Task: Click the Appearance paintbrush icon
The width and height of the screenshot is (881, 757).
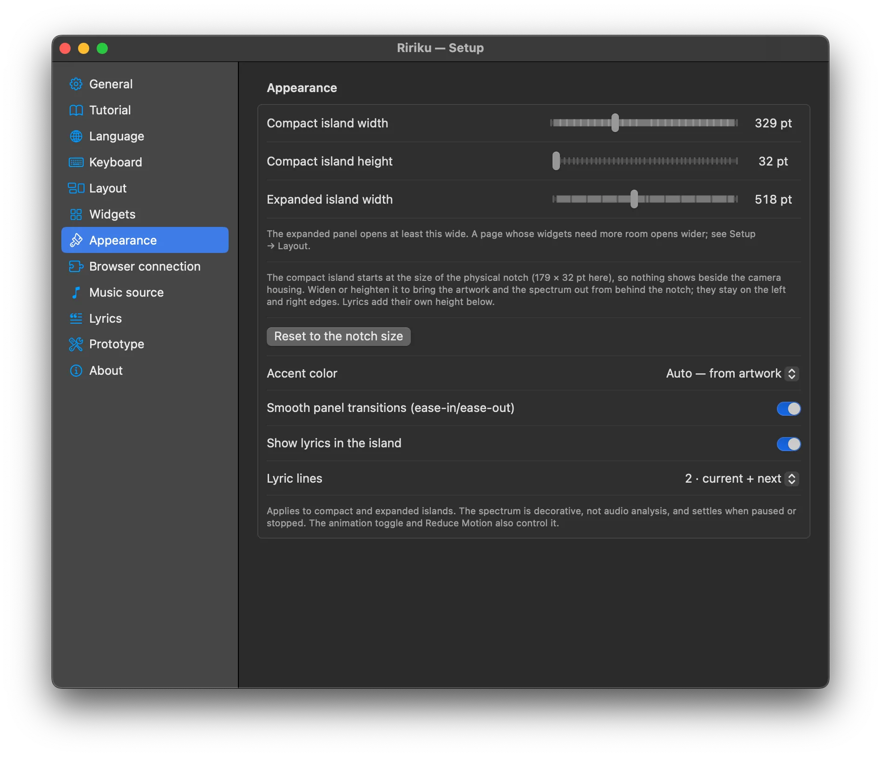Action: (x=76, y=240)
